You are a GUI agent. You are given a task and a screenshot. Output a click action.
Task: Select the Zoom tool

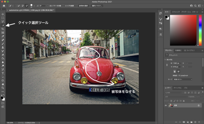click(x=3, y=88)
